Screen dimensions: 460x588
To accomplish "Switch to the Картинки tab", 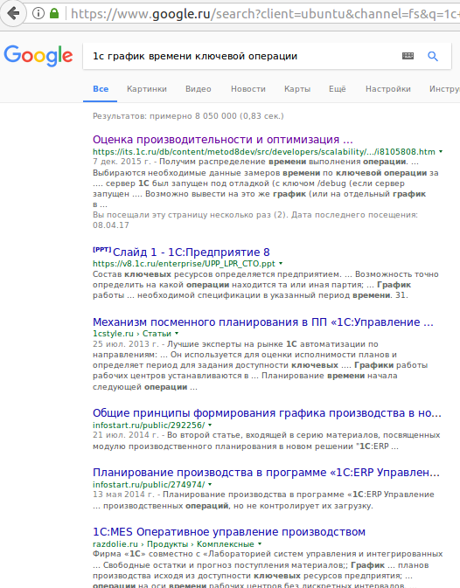I will (147, 89).
